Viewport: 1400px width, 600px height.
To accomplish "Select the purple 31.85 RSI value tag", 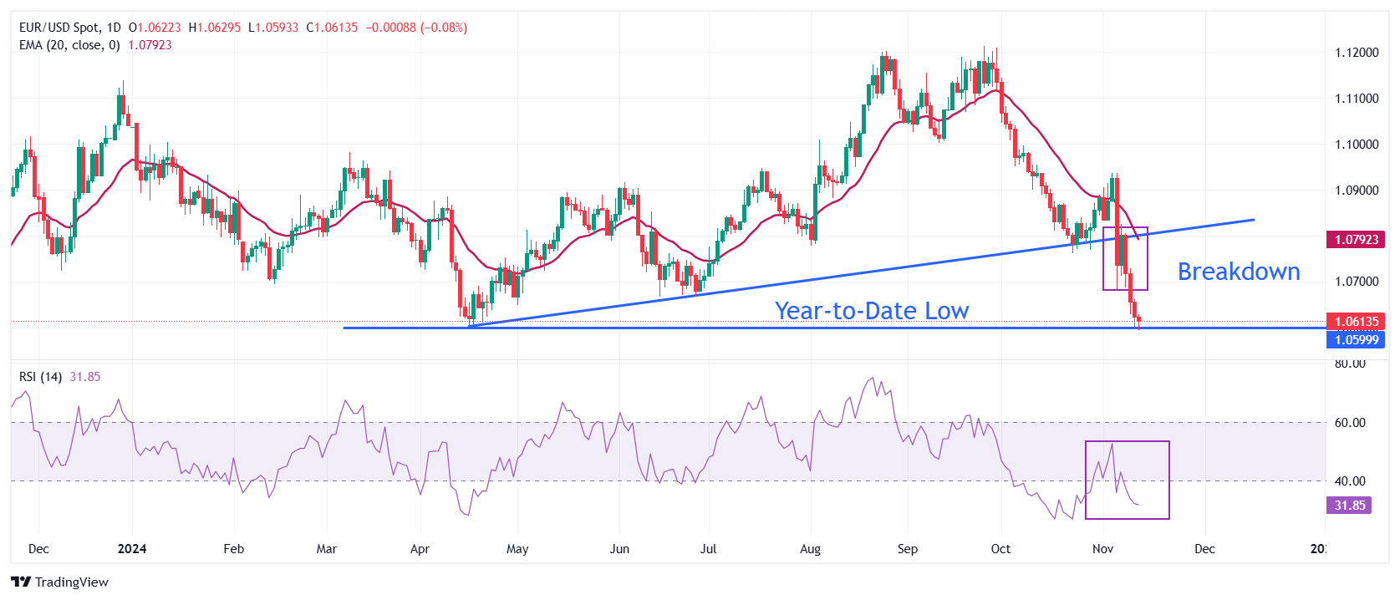I will click(x=1349, y=506).
